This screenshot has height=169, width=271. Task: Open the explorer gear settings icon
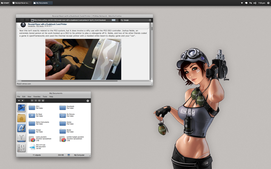pyautogui.click(x=88, y=101)
